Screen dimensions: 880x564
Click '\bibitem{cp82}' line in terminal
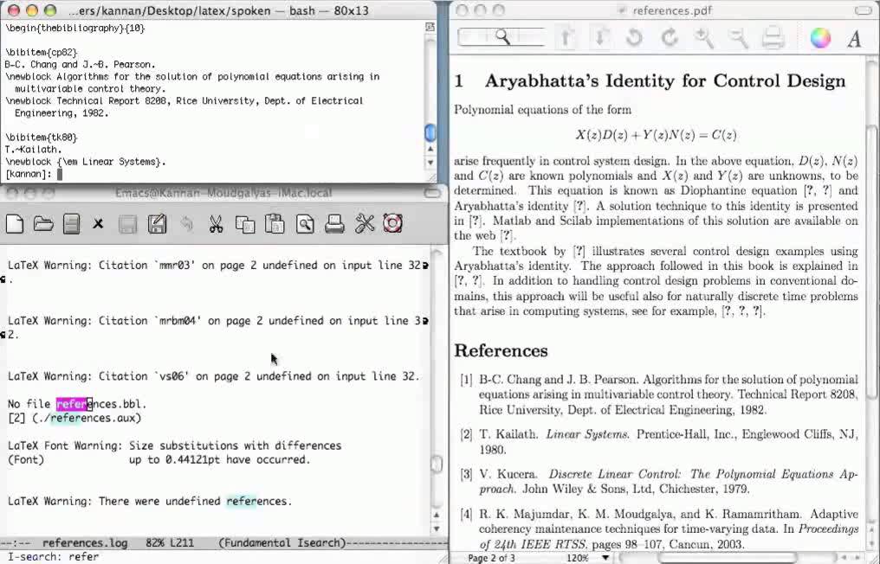[41, 52]
